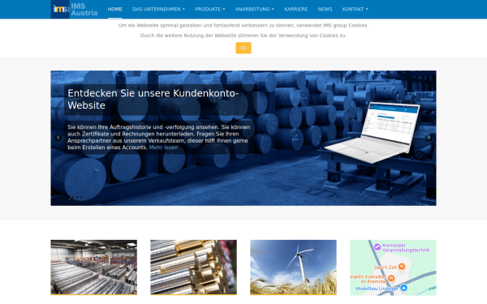Open the KARRIERE page
Image resolution: width=487 pixels, height=304 pixels.
(296, 9)
